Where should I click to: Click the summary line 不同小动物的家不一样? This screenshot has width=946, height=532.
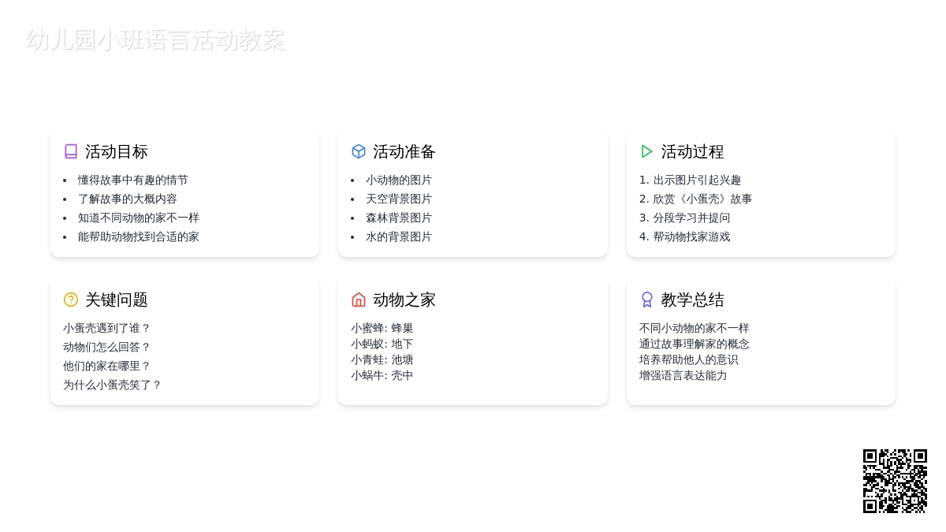tap(695, 328)
